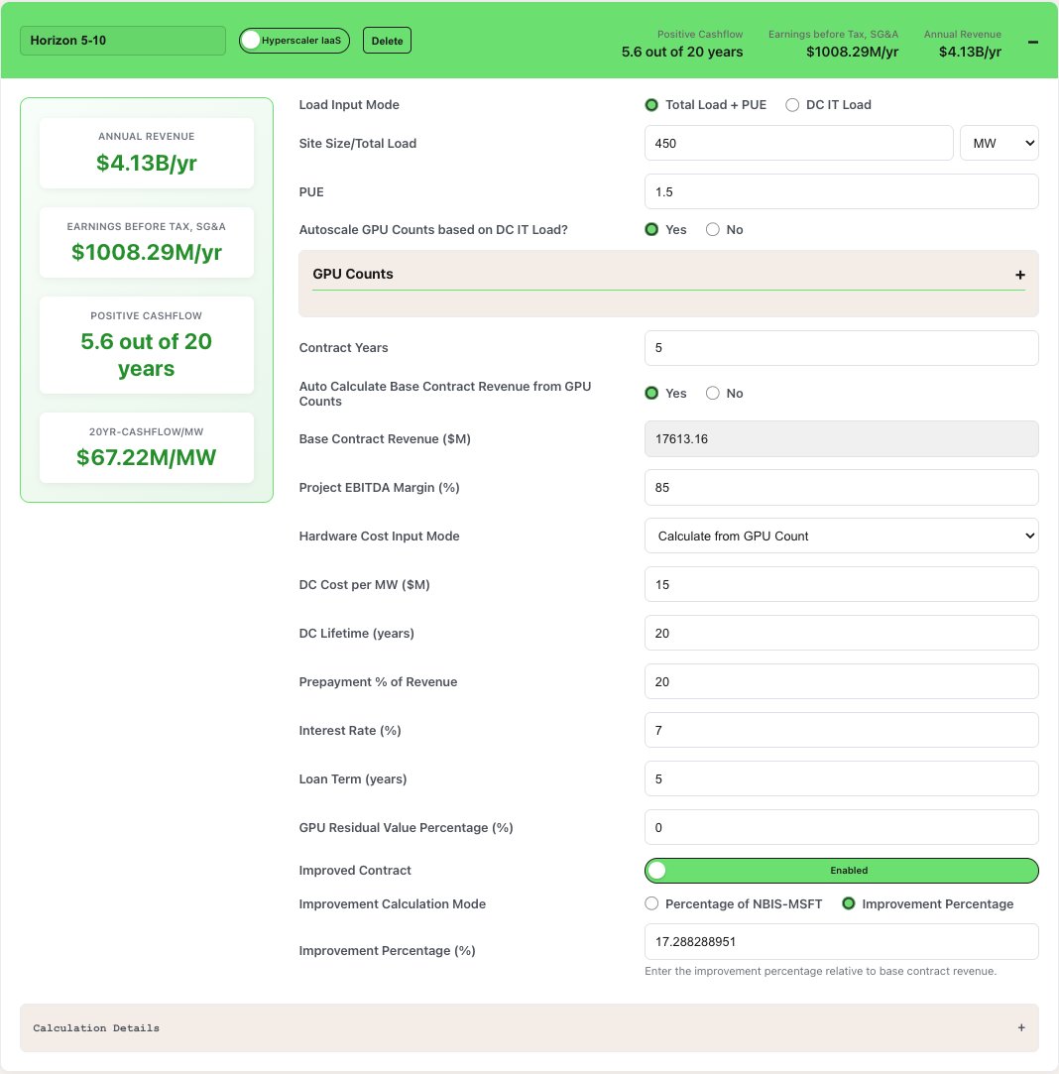This screenshot has height=1074, width=1059.
Task: Click the Positive Cashflow 5.6 out of 20 years card
Action: [147, 345]
